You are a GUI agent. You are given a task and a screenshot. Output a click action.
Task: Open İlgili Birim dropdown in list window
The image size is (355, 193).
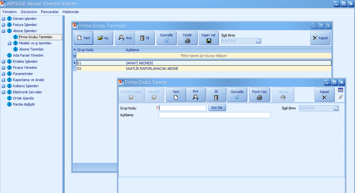[258, 41]
